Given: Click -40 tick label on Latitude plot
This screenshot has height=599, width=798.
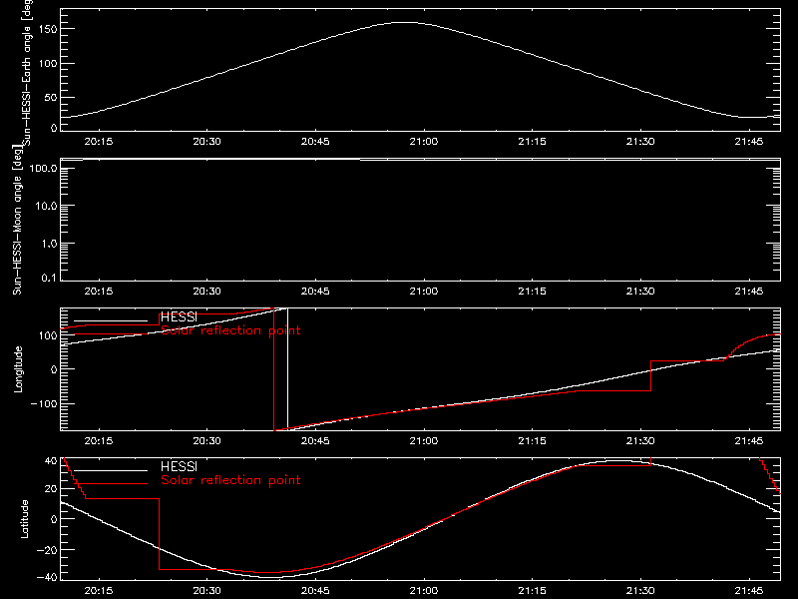Looking at the screenshot, I should (47, 578).
